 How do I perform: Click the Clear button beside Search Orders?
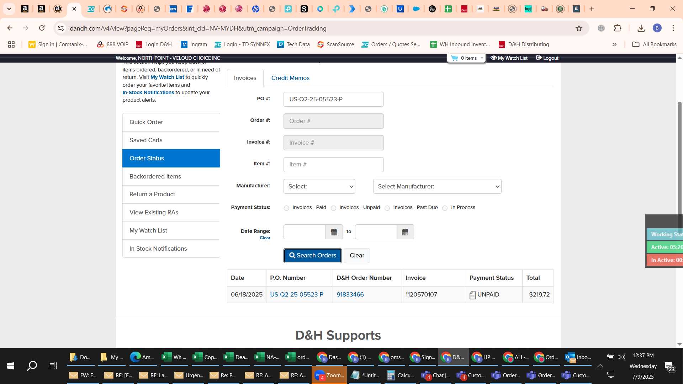pyautogui.click(x=357, y=255)
